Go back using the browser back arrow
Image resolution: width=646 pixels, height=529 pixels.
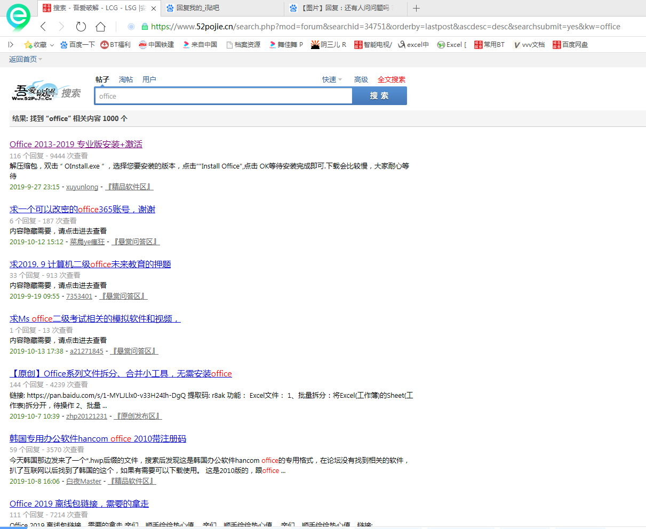(x=43, y=27)
